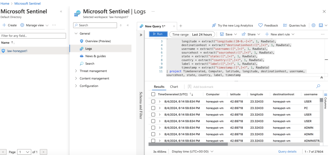Screen dimensions: 331x155
Task: Click the Filter for any field box
Action: (33, 36)
